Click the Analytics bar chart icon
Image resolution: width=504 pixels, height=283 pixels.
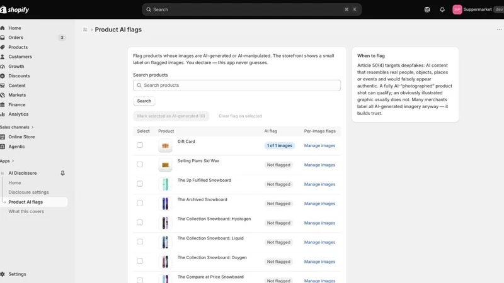(3, 114)
